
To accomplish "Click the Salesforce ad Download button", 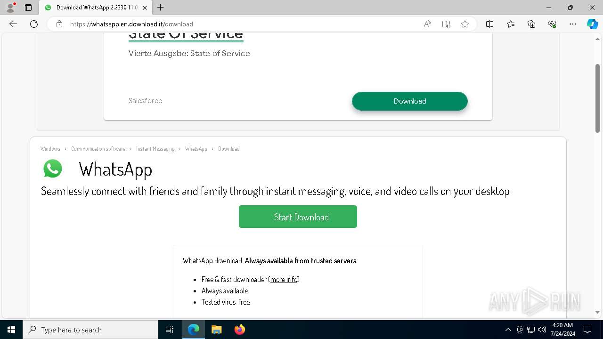I will click(x=410, y=101).
